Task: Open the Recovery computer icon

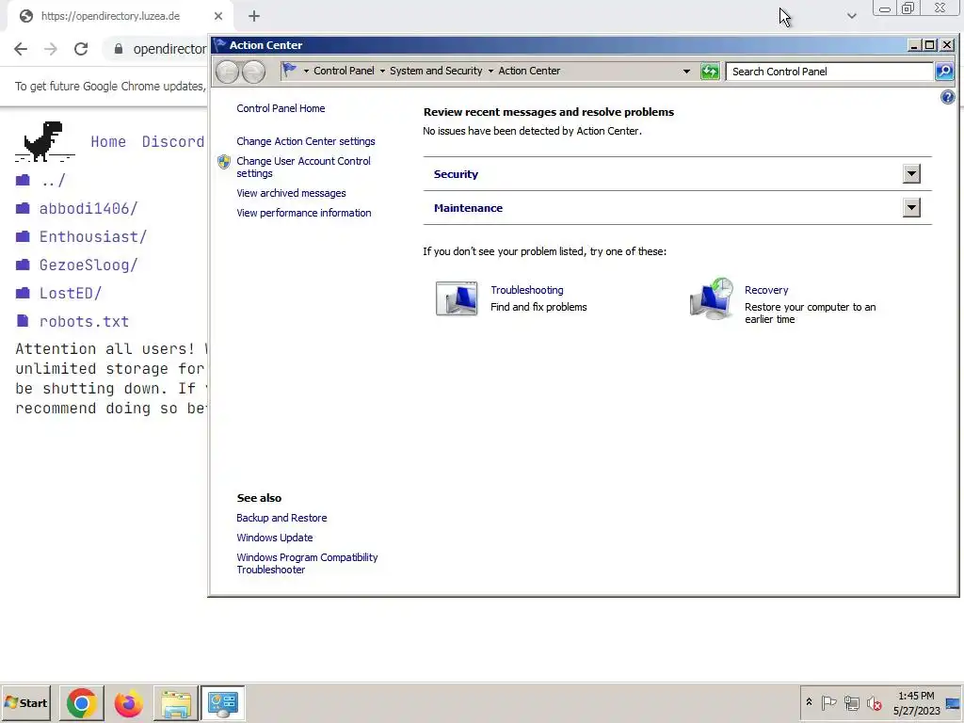Action: (712, 298)
